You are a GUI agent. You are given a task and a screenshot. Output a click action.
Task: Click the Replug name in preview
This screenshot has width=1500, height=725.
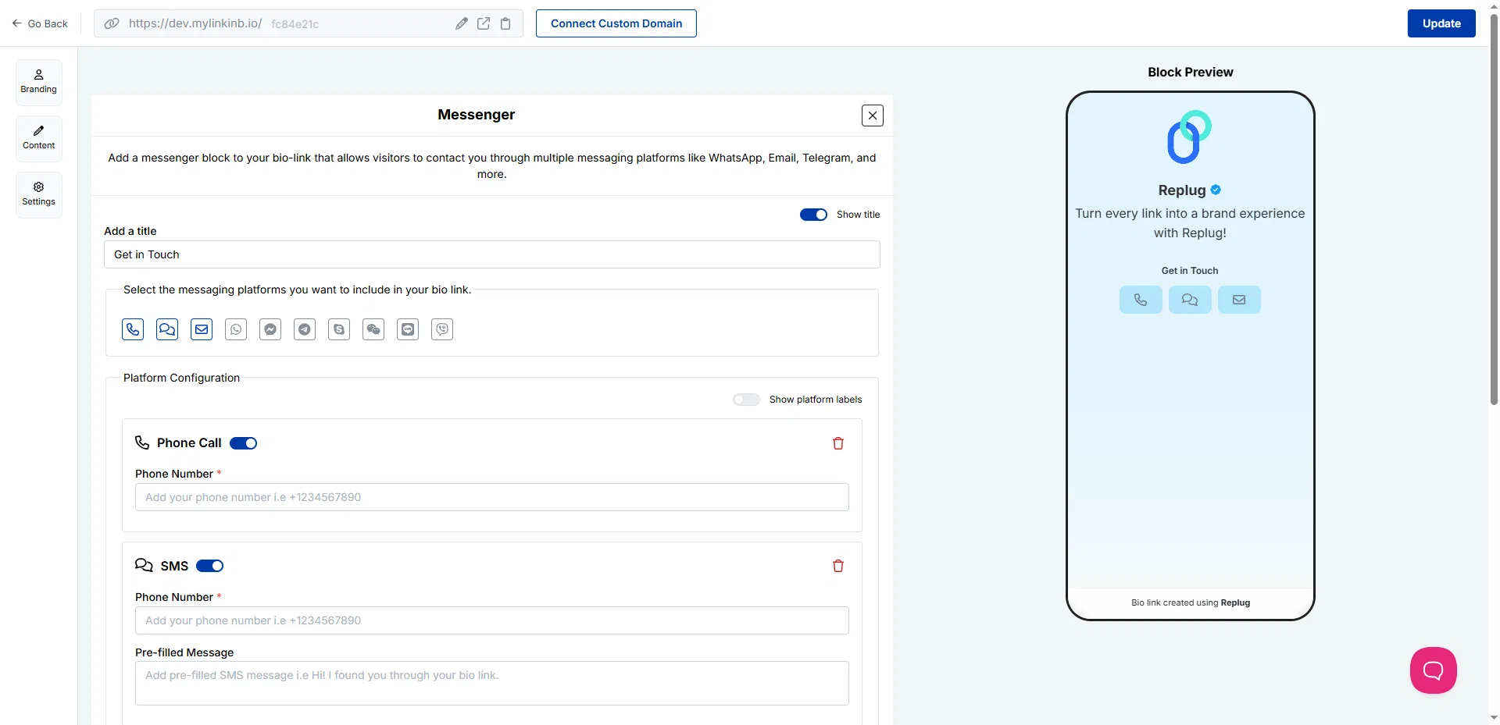(x=1182, y=190)
